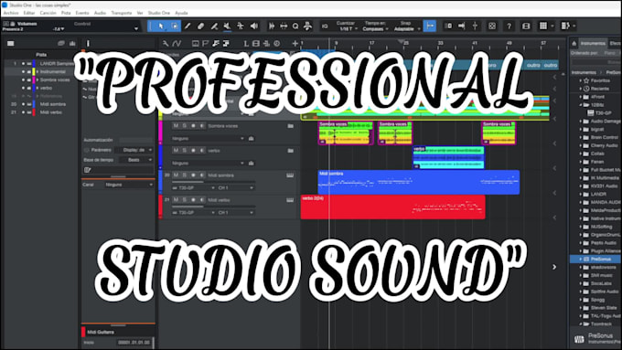Click the wrench icon above tracks
This screenshot has height=350, width=622.
(166, 43)
